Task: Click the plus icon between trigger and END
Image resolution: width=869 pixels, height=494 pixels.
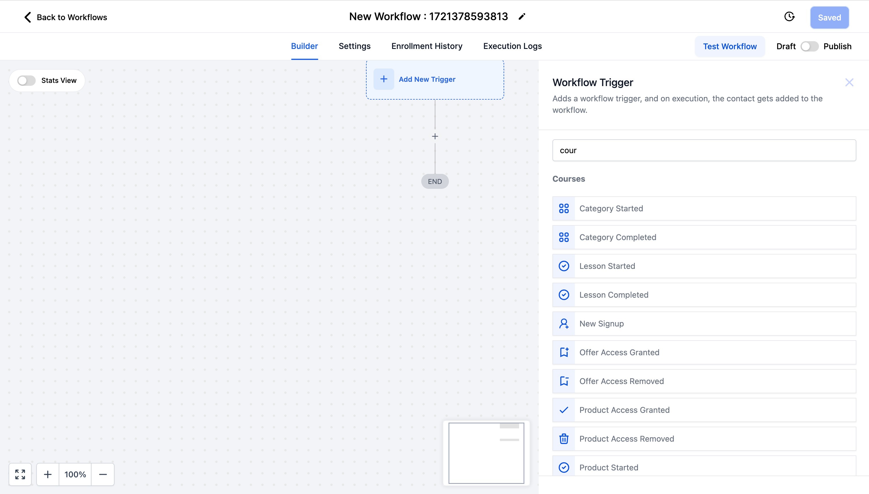Action: click(435, 136)
